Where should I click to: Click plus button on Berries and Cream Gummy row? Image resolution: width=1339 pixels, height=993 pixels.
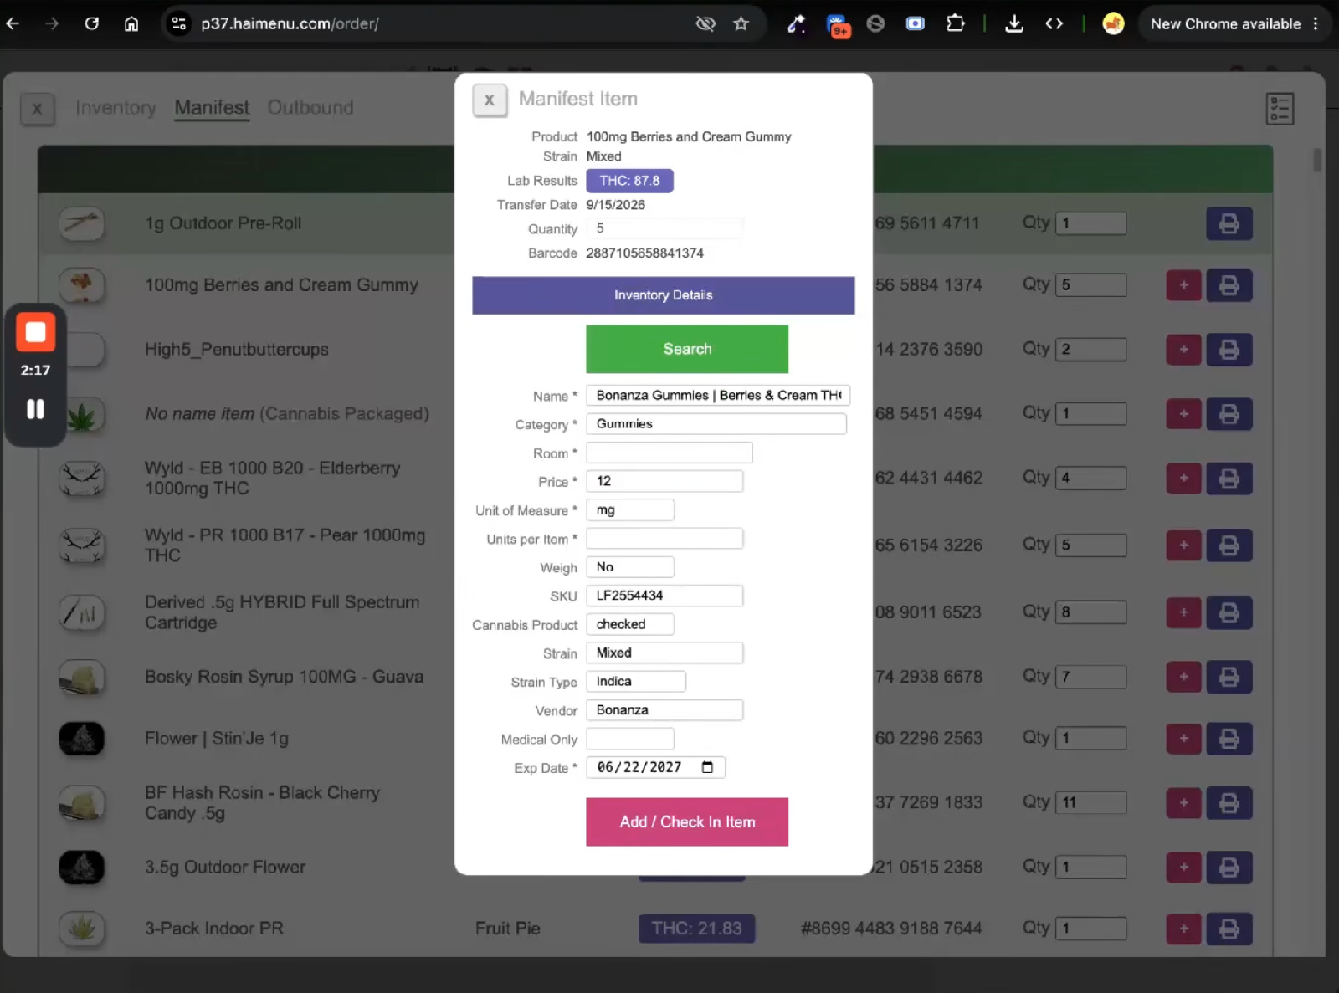click(x=1183, y=285)
